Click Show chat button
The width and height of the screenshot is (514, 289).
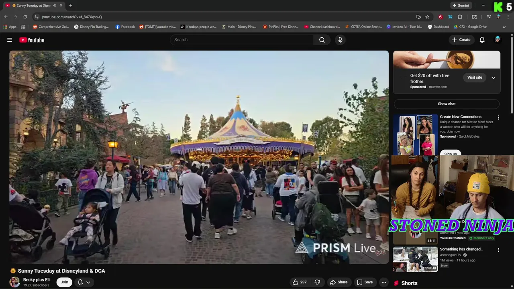pos(447,104)
